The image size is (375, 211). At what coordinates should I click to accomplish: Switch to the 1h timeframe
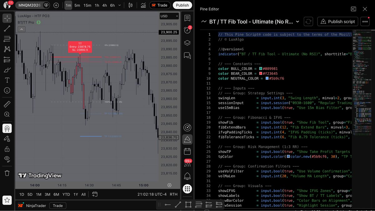pos(97,5)
